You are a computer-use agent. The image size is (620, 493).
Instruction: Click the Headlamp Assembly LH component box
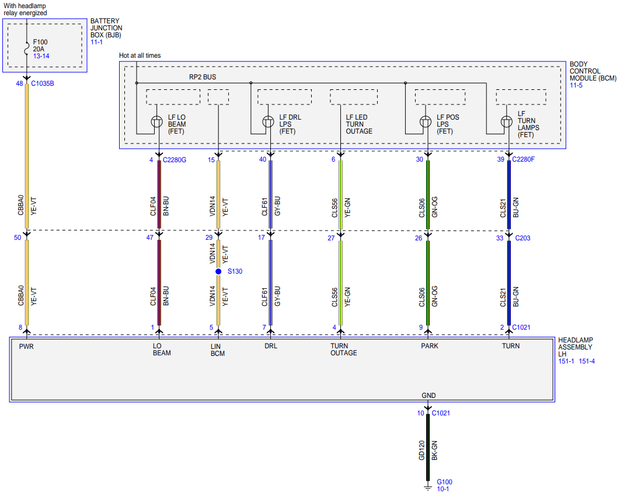283,370
